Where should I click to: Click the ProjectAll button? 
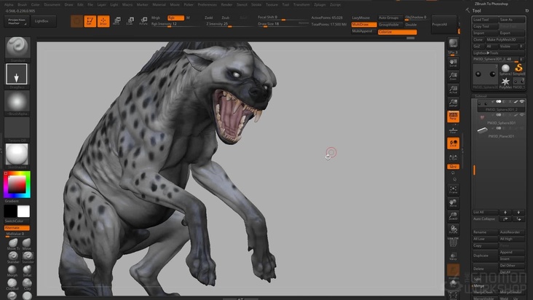click(x=444, y=25)
